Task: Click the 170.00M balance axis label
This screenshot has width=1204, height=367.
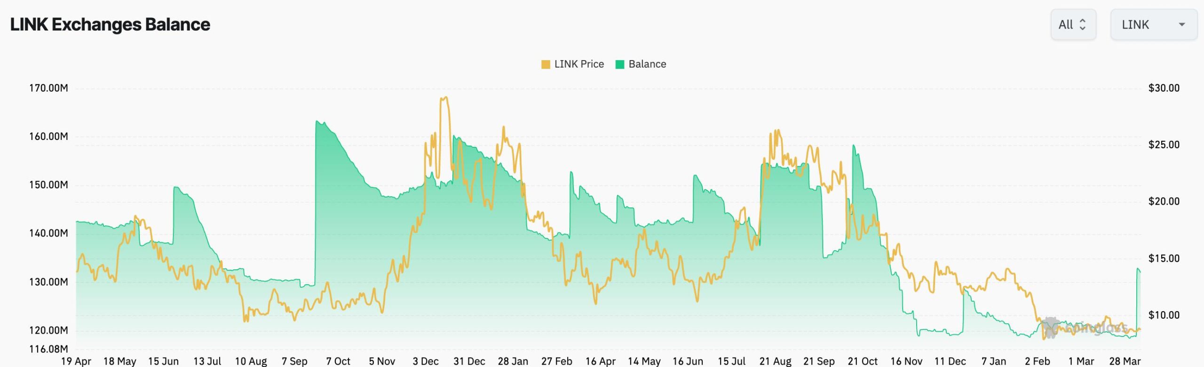Action: pyautogui.click(x=48, y=88)
